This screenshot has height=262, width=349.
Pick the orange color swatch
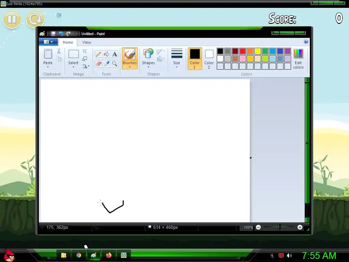[x=250, y=51]
